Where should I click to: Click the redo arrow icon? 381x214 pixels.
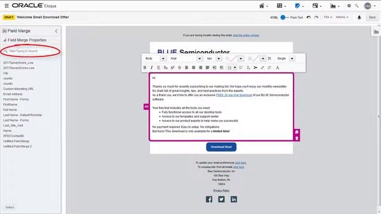pyautogui.click(x=316, y=17)
